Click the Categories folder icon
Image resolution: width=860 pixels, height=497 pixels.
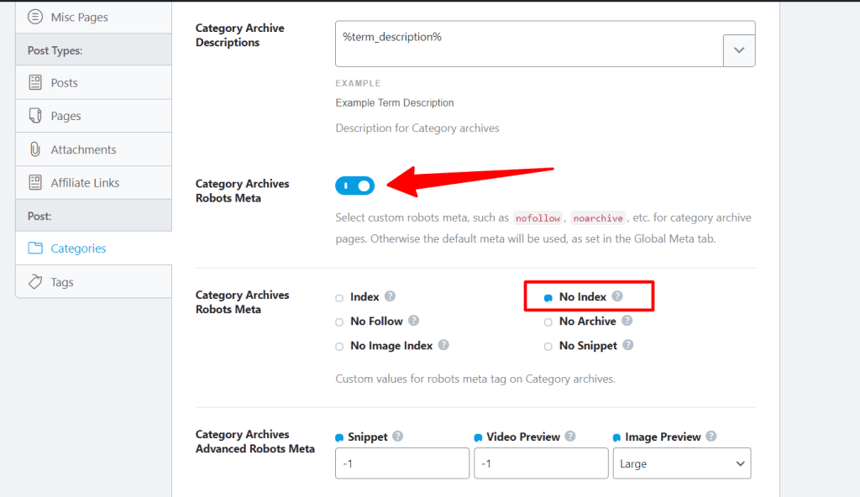(35, 248)
